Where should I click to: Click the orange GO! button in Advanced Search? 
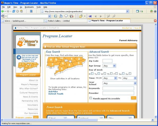click(134, 98)
